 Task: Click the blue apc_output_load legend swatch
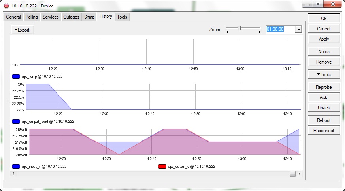pos(16,121)
